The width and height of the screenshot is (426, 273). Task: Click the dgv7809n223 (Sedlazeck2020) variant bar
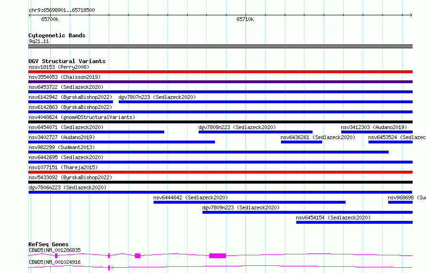point(308,212)
